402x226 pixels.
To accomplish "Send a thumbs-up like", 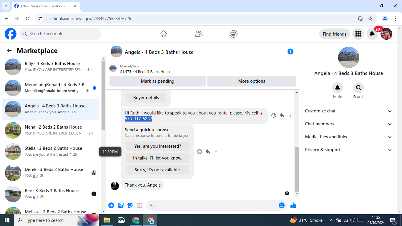I will coord(293,205).
